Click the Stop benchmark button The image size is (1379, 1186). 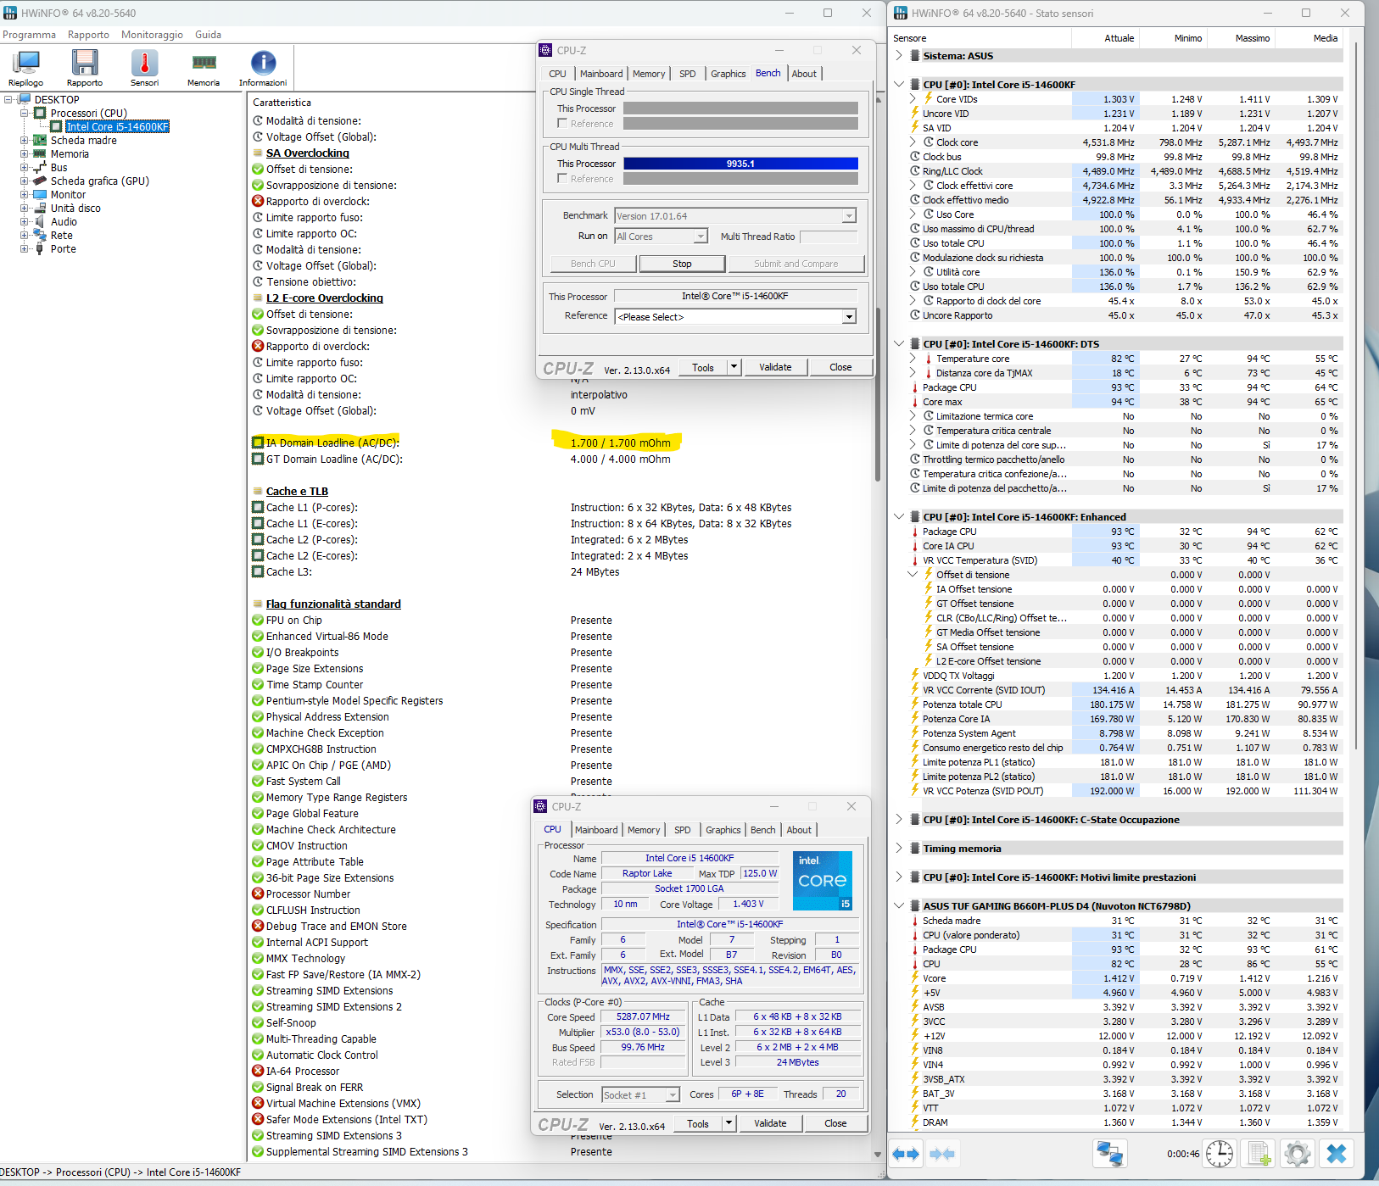click(x=682, y=264)
